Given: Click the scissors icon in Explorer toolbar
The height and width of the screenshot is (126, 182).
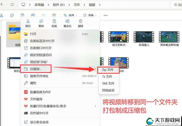Looking at the screenshot, I should (x=1, y=15).
